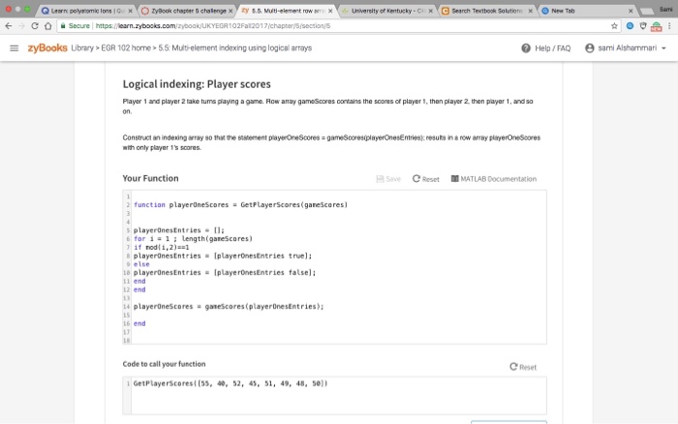Click the Code to call your function label

pos(164,364)
